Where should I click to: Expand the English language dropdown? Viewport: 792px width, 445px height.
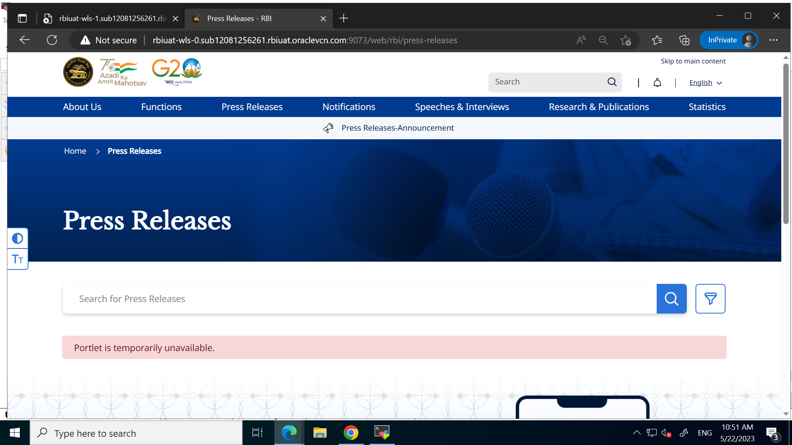(x=705, y=83)
